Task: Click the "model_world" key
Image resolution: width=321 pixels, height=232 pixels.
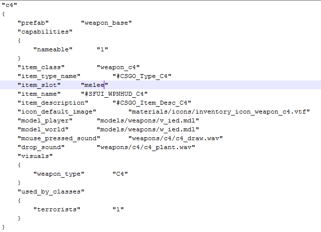Action: click(43, 130)
